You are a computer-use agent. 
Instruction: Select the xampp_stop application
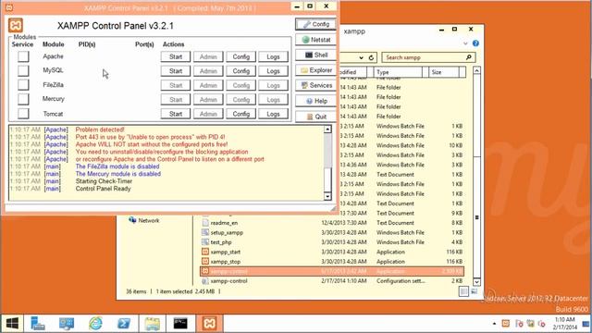[x=333, y=262]
